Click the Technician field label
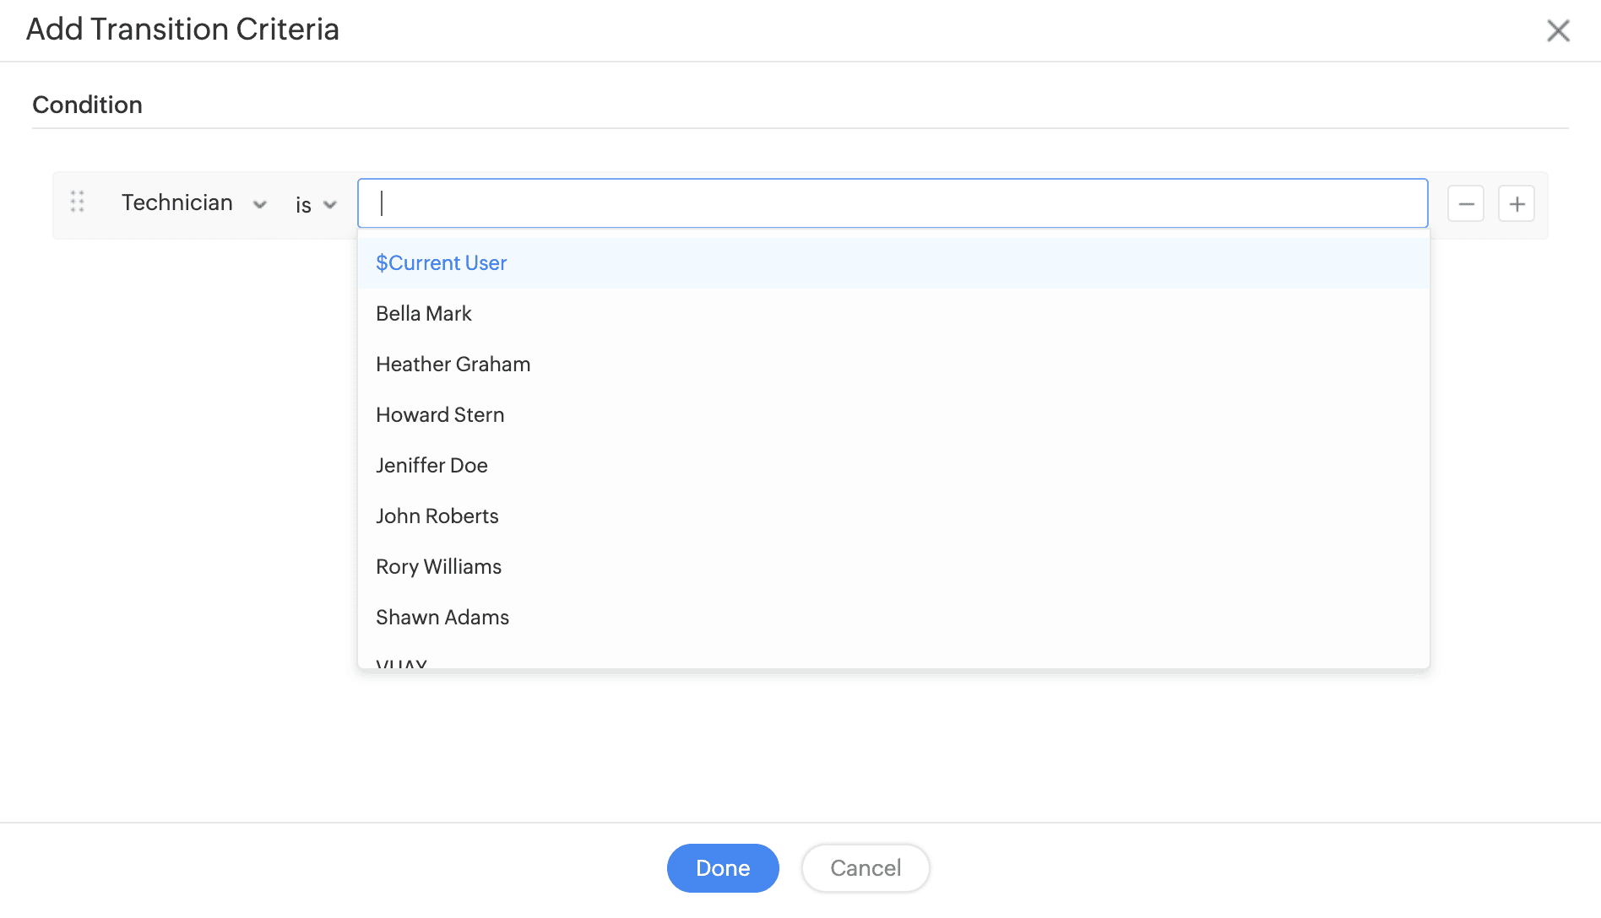Viewport: 1601px width, 918px height. pyautogui.click(x=177, y=202)
